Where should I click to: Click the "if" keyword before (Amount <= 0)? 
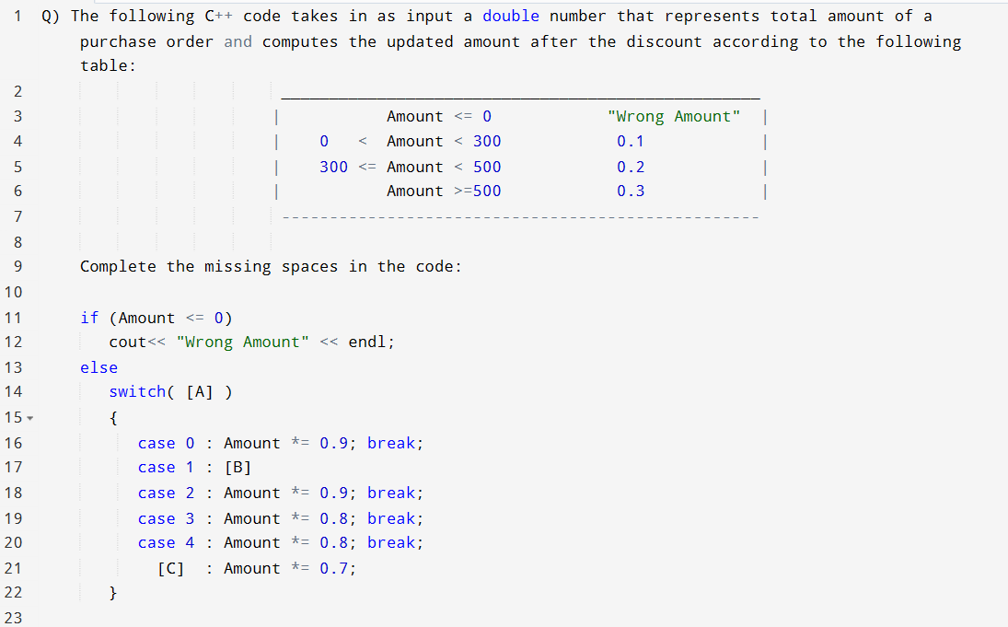pyautogui.click(x=89, y=319)
